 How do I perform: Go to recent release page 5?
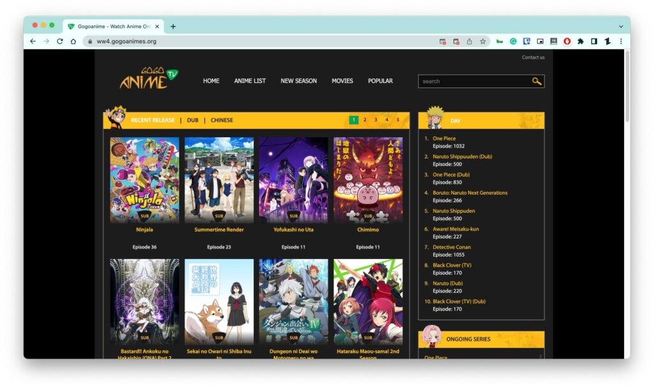tap(397, 119)
